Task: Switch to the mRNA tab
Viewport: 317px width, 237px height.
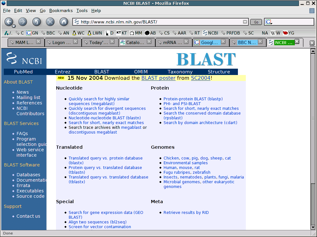Action: point(172,42)
